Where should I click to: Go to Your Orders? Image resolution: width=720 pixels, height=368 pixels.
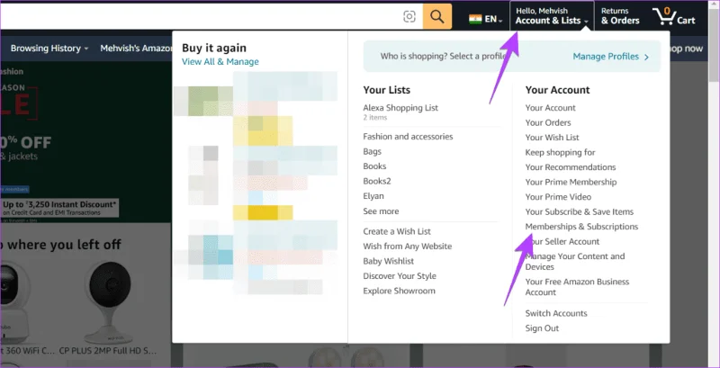click(548, 122)
